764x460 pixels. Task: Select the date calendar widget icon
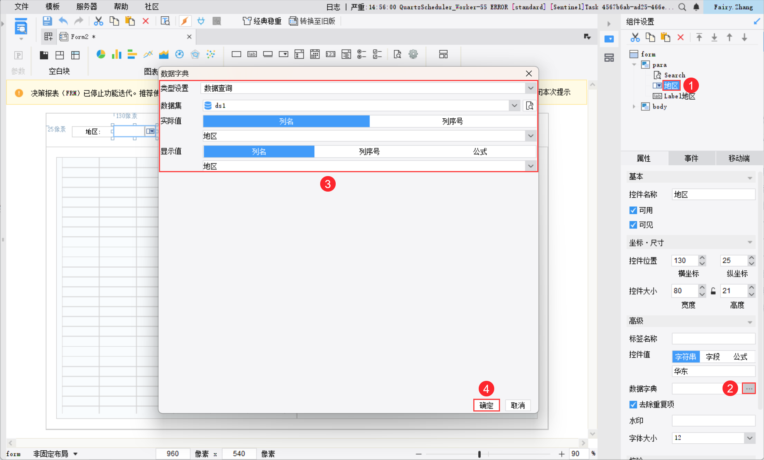pos(315,54)
